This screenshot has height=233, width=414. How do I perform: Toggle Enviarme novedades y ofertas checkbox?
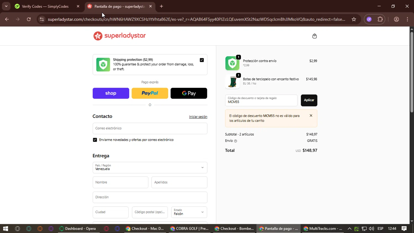coord(95,140)
